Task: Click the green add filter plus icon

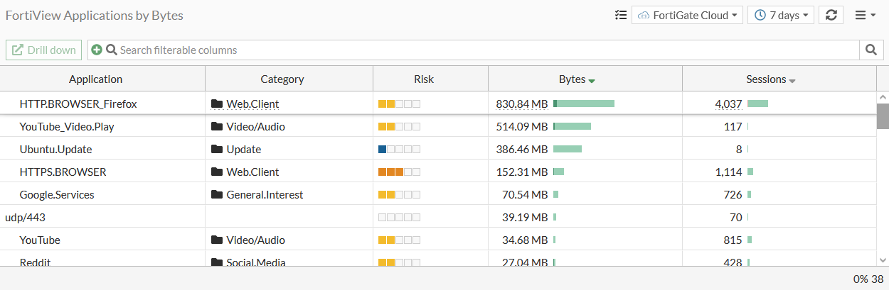Action: [97, 50]
